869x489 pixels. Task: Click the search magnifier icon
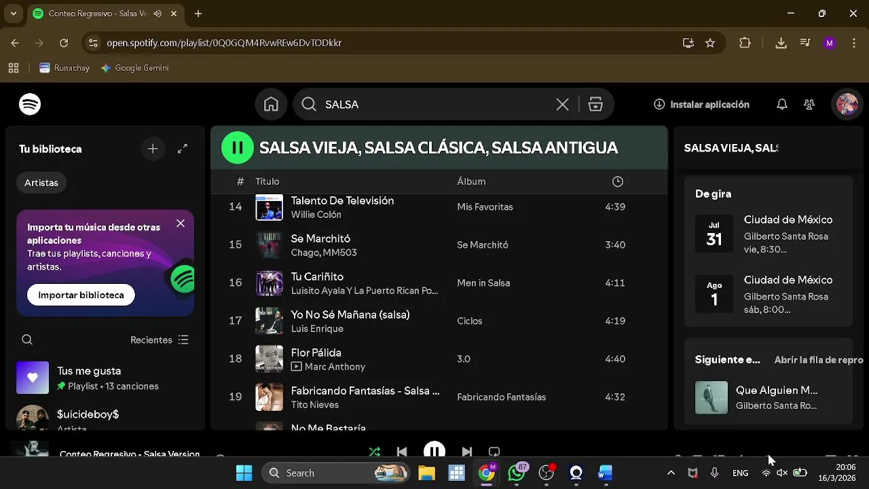click(x=309, y=104)
